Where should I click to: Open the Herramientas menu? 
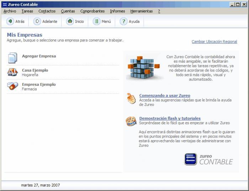tap(142, 11)
